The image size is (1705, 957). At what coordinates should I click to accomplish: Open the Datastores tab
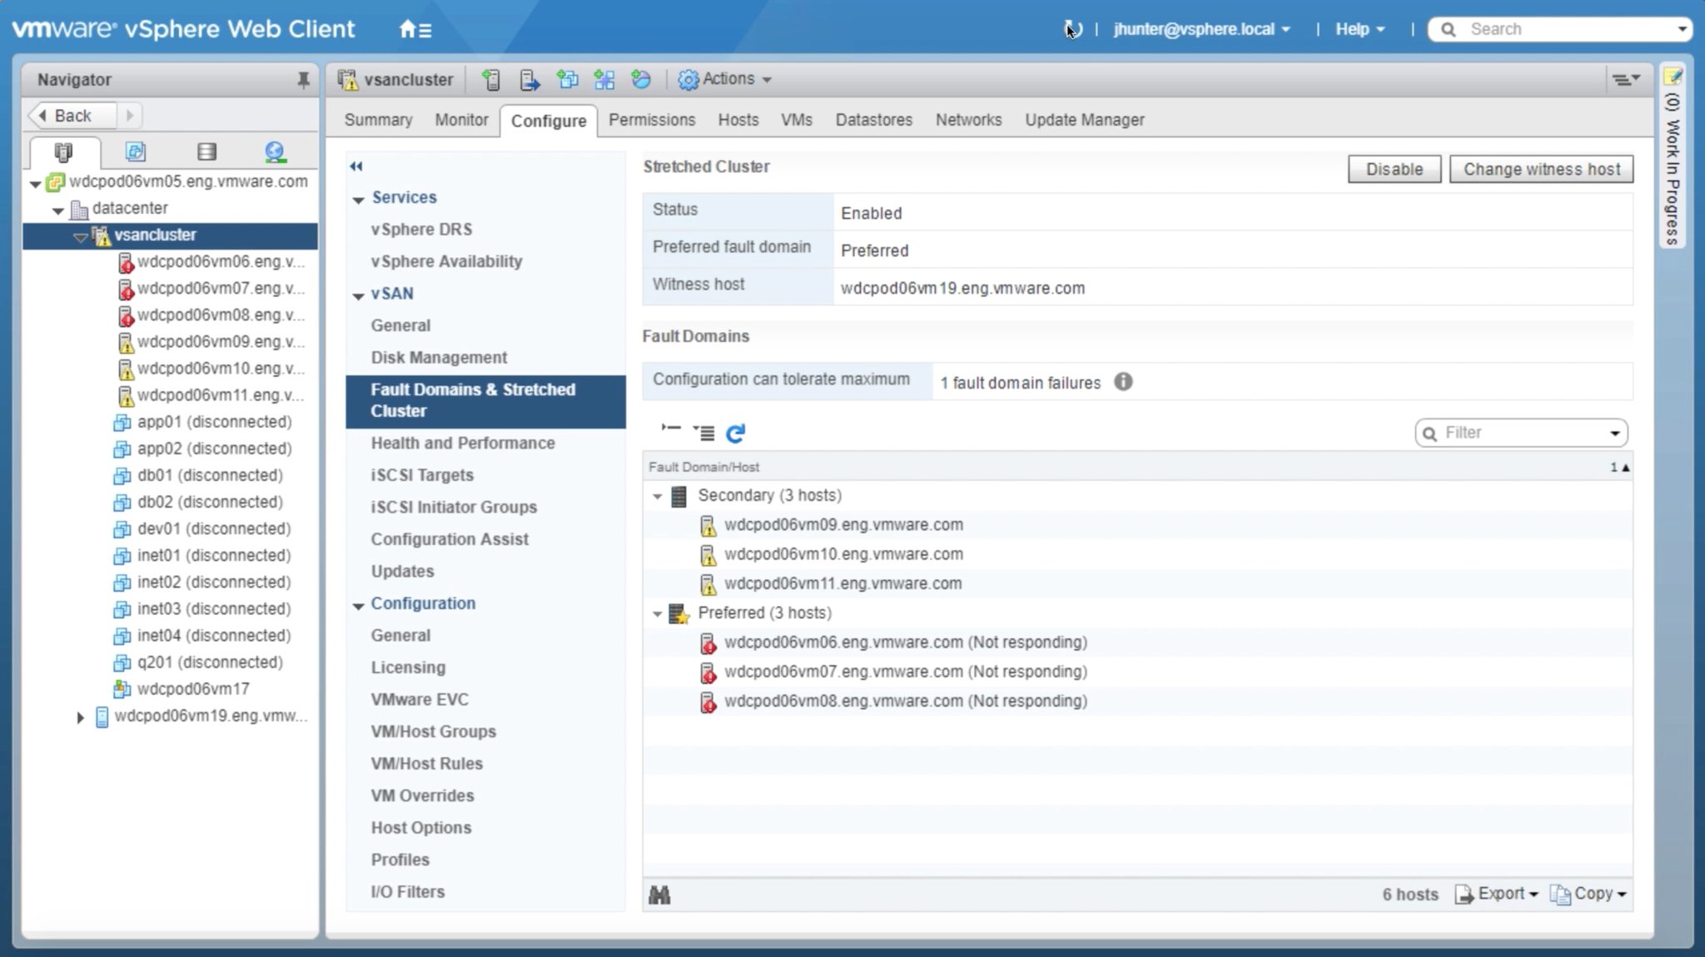point(873,120)
